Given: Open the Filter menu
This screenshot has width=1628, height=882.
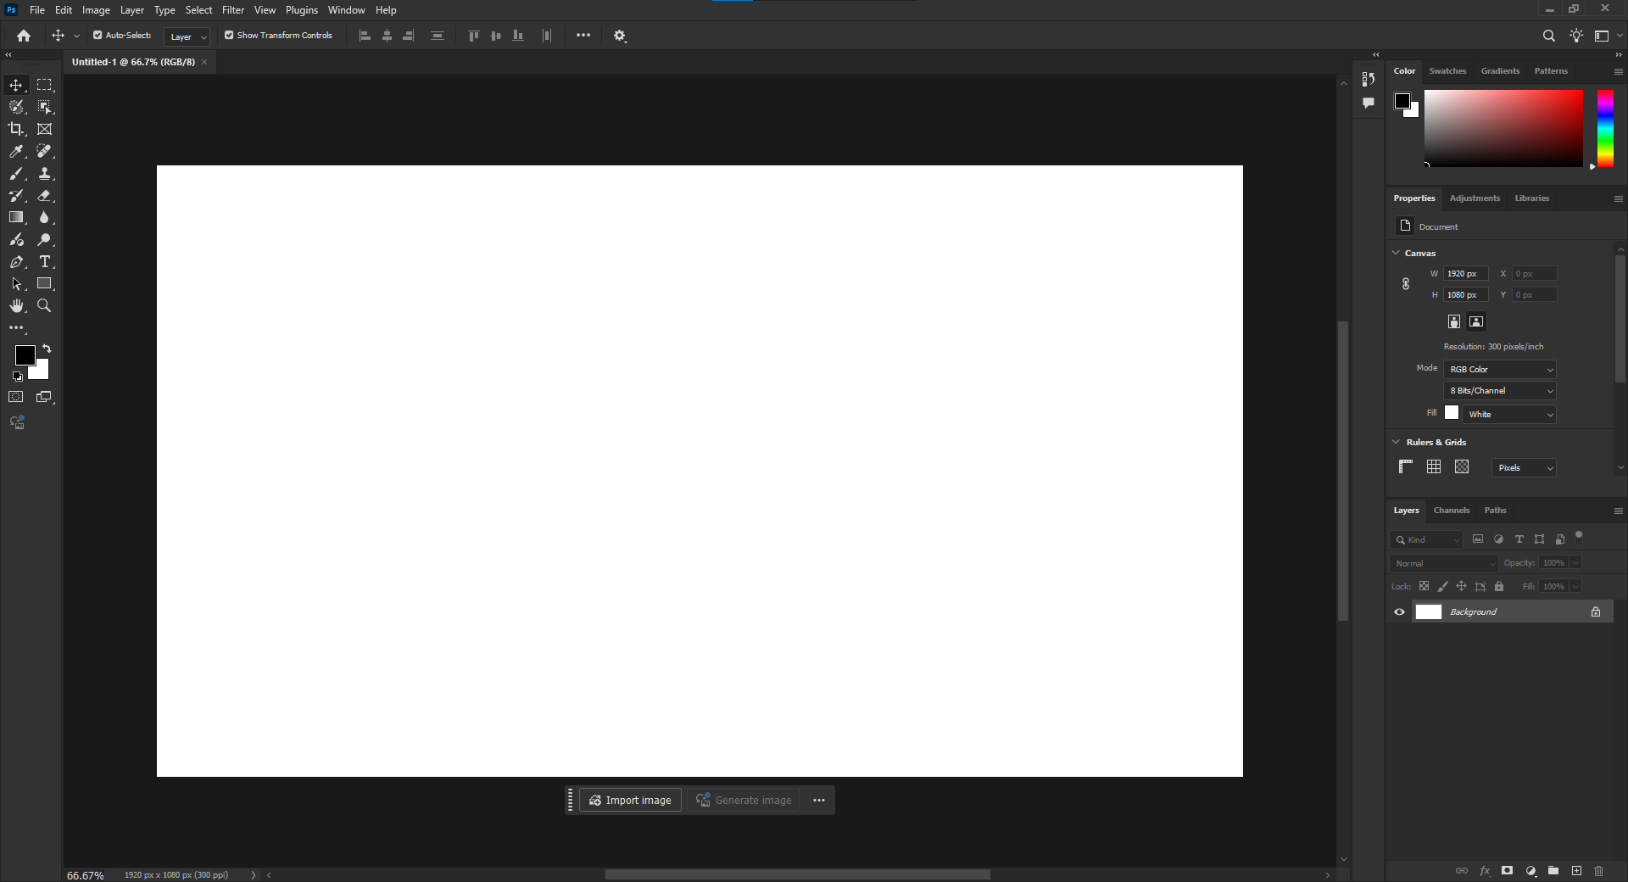Looking at the screenshot, I should (x=232, y=9).
